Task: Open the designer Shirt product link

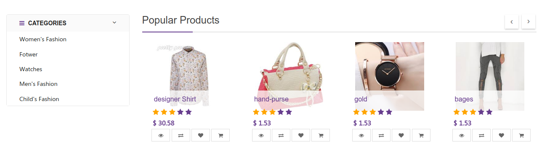Action: 175,99
